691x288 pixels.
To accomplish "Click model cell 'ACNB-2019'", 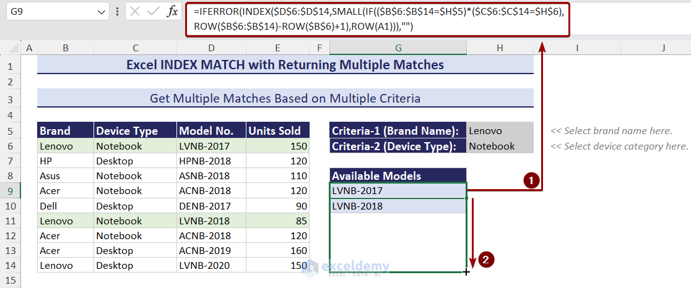I will [x=212, y=251].
